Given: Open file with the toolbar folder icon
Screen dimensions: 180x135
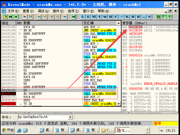Looking at the screenshot, I should [x=5, y=17].
